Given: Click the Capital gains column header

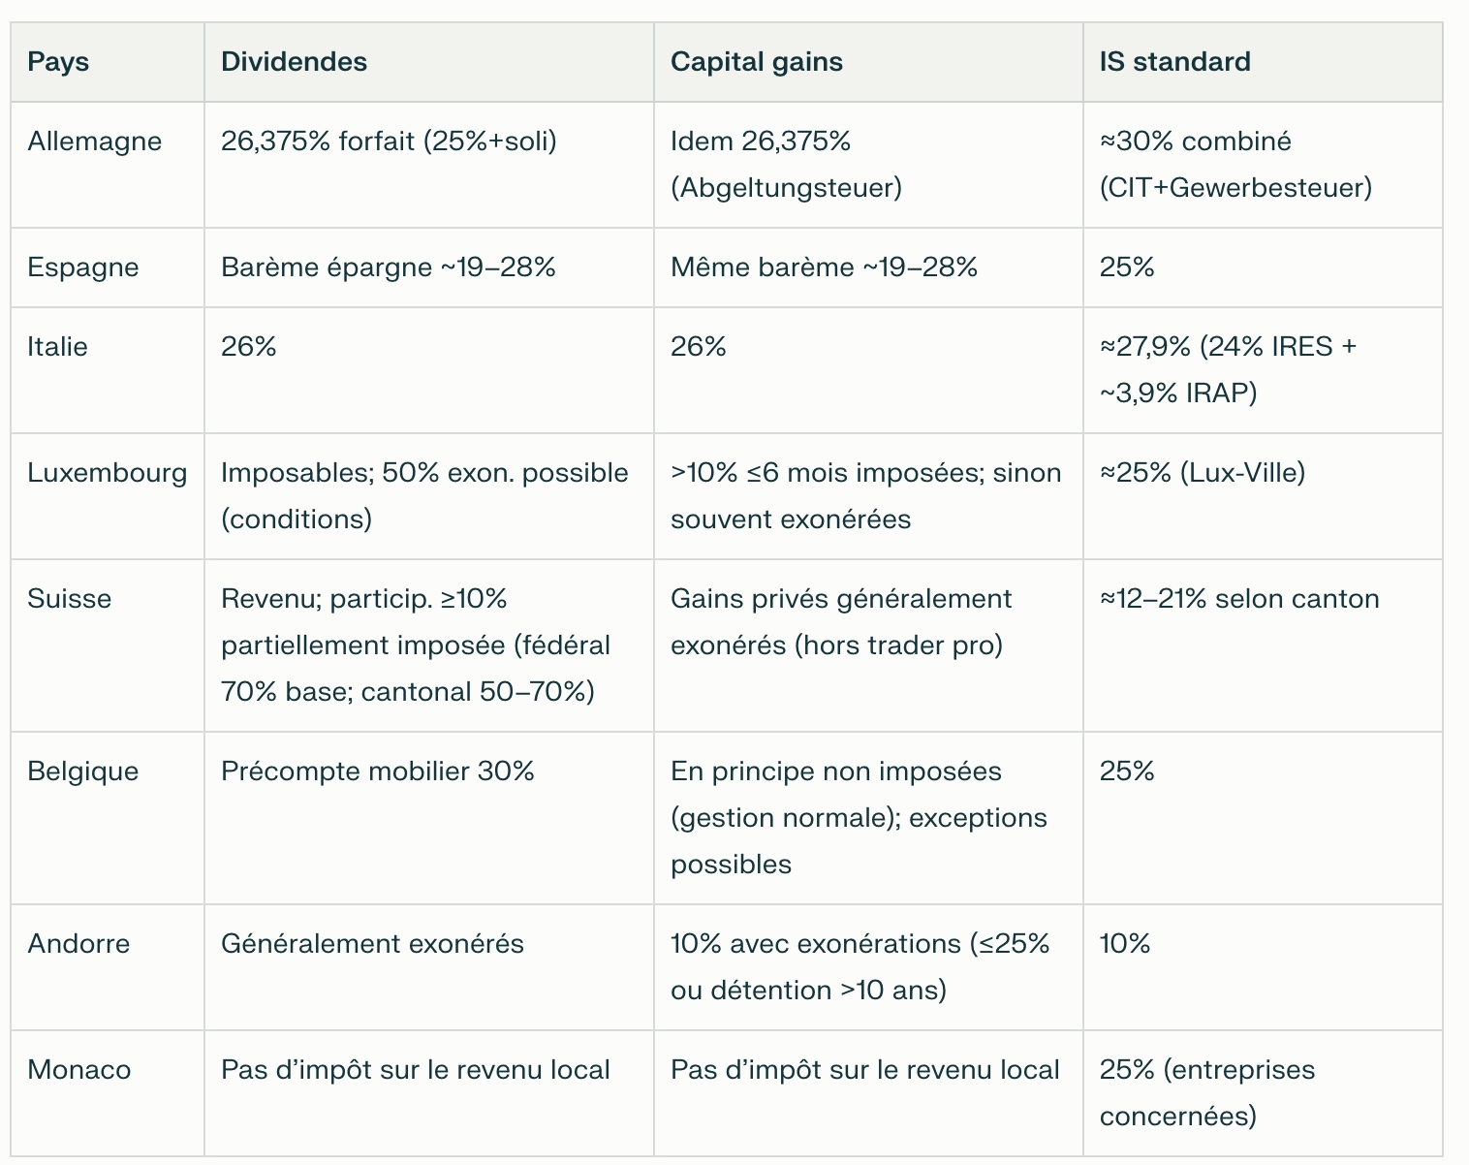Looking at the screenshot, I should [x=756, y=62].
